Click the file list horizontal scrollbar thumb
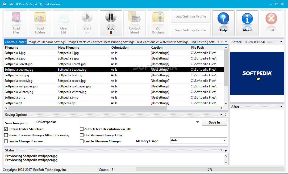The image size is (288, 174). click(87, 108)
